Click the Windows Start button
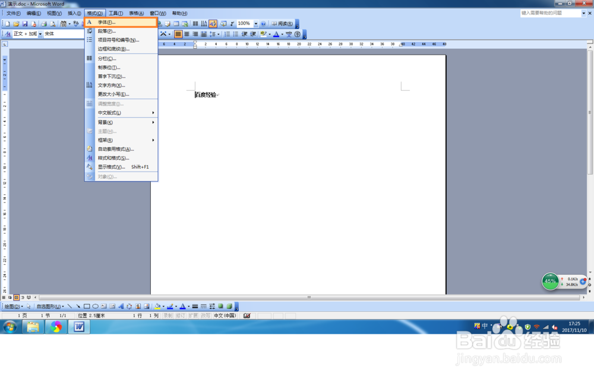This screenshot has height=379, width=594. click(x=10, y=327)
